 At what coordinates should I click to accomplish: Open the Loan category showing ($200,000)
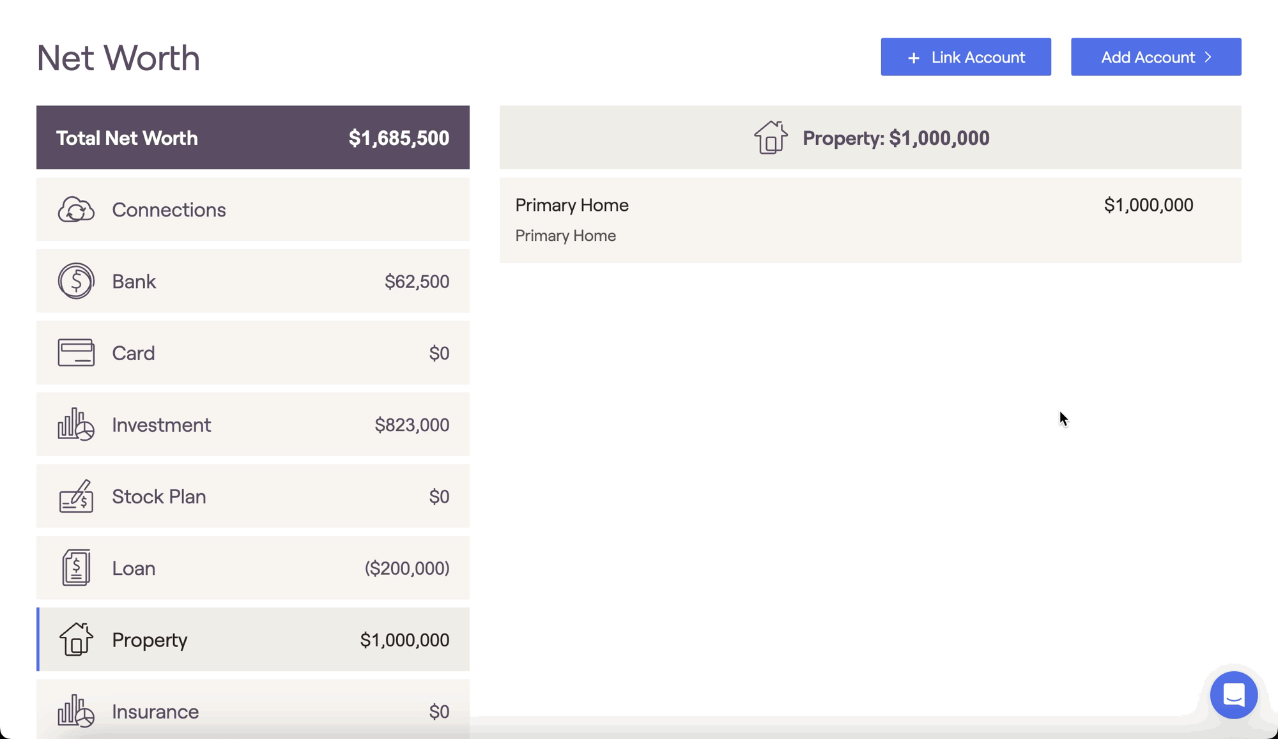pos(253,568)
